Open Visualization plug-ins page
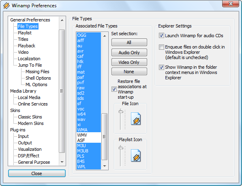 coord(30,149)
